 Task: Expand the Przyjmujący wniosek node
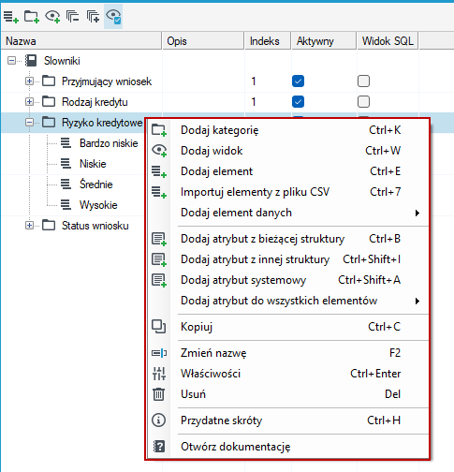29,81
